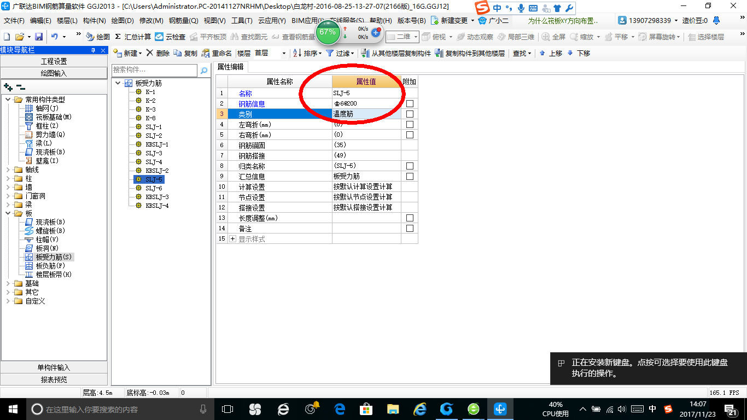Click the New file icon
Screen dimensions: 747x420
tap(7, 37)
